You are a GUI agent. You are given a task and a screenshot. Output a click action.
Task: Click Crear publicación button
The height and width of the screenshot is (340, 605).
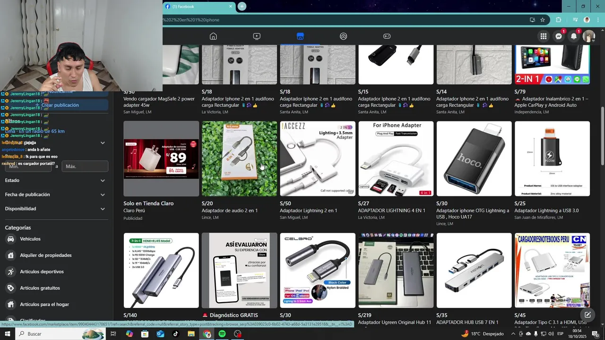click(57, 105)
